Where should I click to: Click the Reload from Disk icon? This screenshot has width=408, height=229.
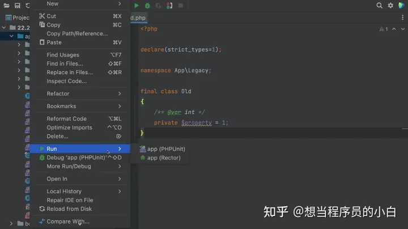pos(42,209)
